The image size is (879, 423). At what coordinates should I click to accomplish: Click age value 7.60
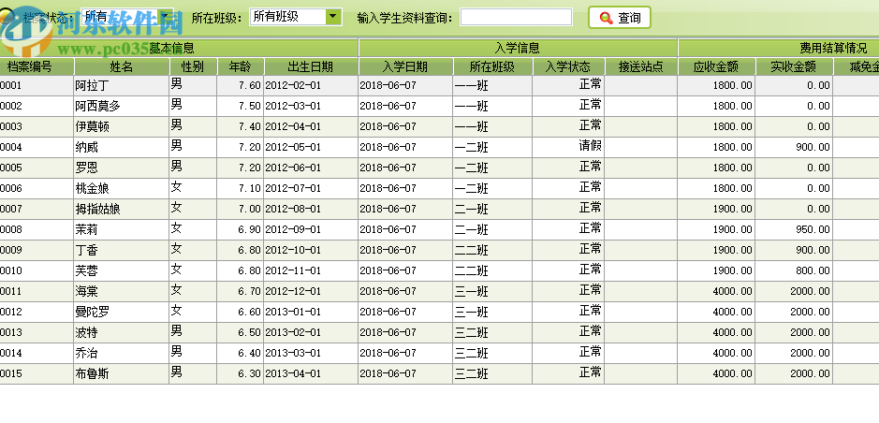point(249,86)
